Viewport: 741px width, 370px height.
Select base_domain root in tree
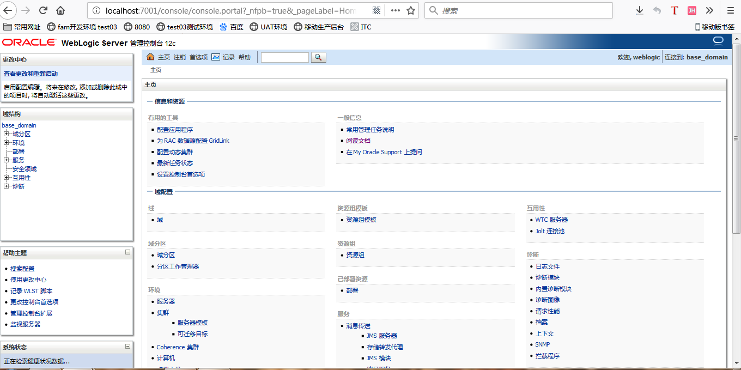(19, 125)
